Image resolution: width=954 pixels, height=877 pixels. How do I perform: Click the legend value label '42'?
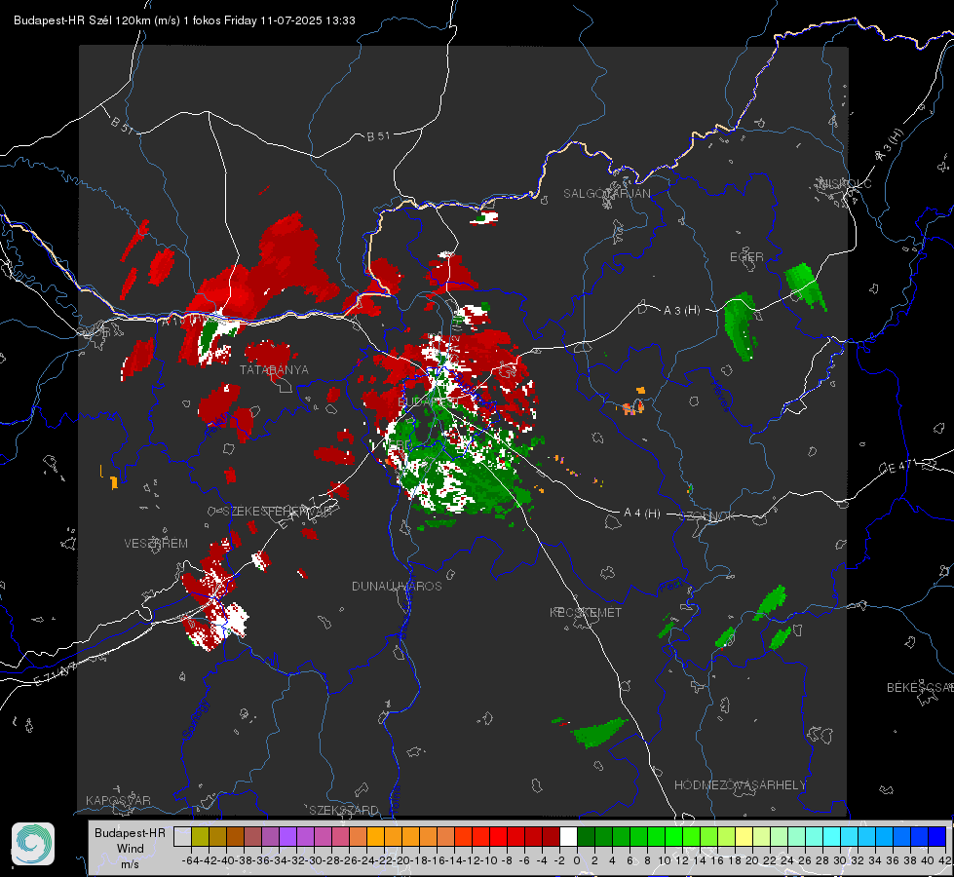coord(945,860)
